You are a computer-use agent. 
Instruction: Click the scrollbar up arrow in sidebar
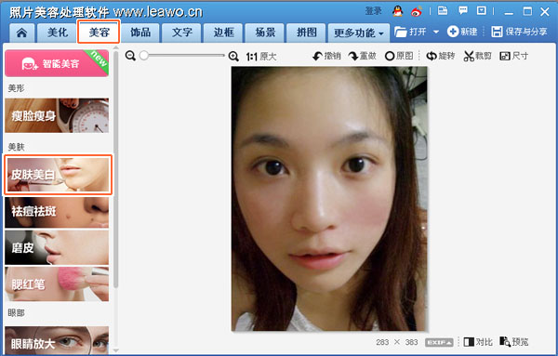pyautogui.click(x=116, y=47)
